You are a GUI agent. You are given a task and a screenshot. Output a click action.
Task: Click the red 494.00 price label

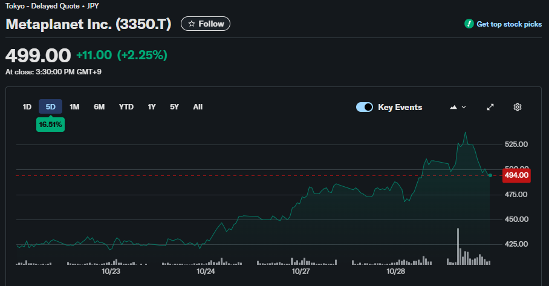click(x=516, y=175)
